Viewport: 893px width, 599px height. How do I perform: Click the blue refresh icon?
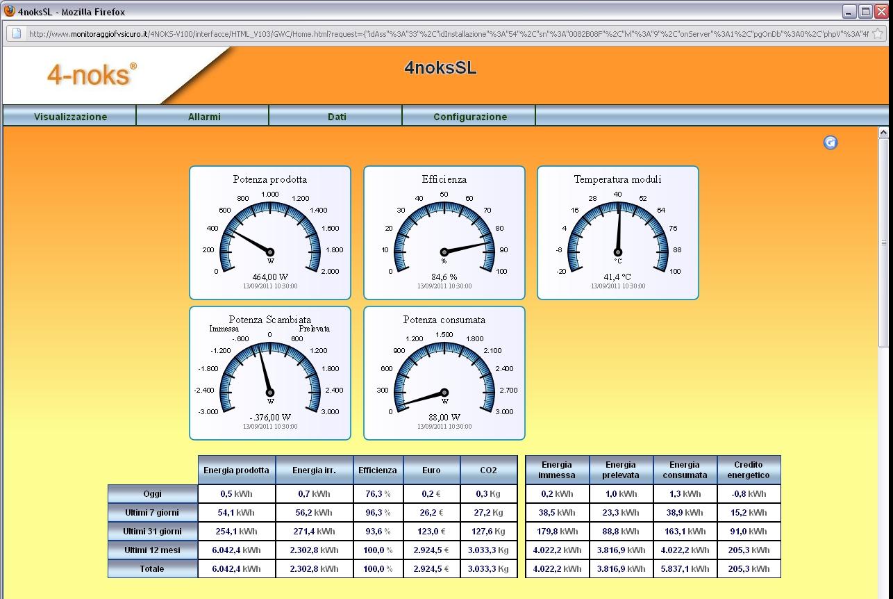pyautogui.click(x=831, y=142)
